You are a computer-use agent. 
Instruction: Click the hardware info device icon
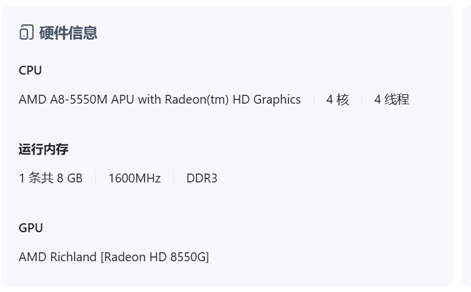(x=27, y=33)
